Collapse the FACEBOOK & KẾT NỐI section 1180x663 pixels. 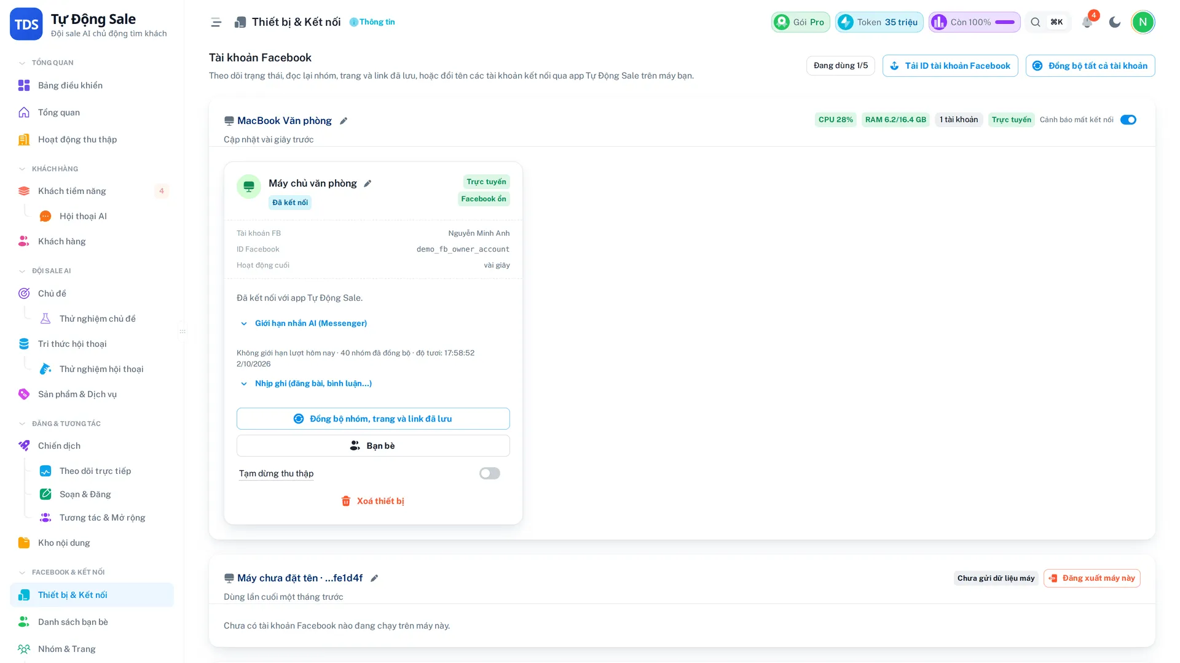point(61,572)
